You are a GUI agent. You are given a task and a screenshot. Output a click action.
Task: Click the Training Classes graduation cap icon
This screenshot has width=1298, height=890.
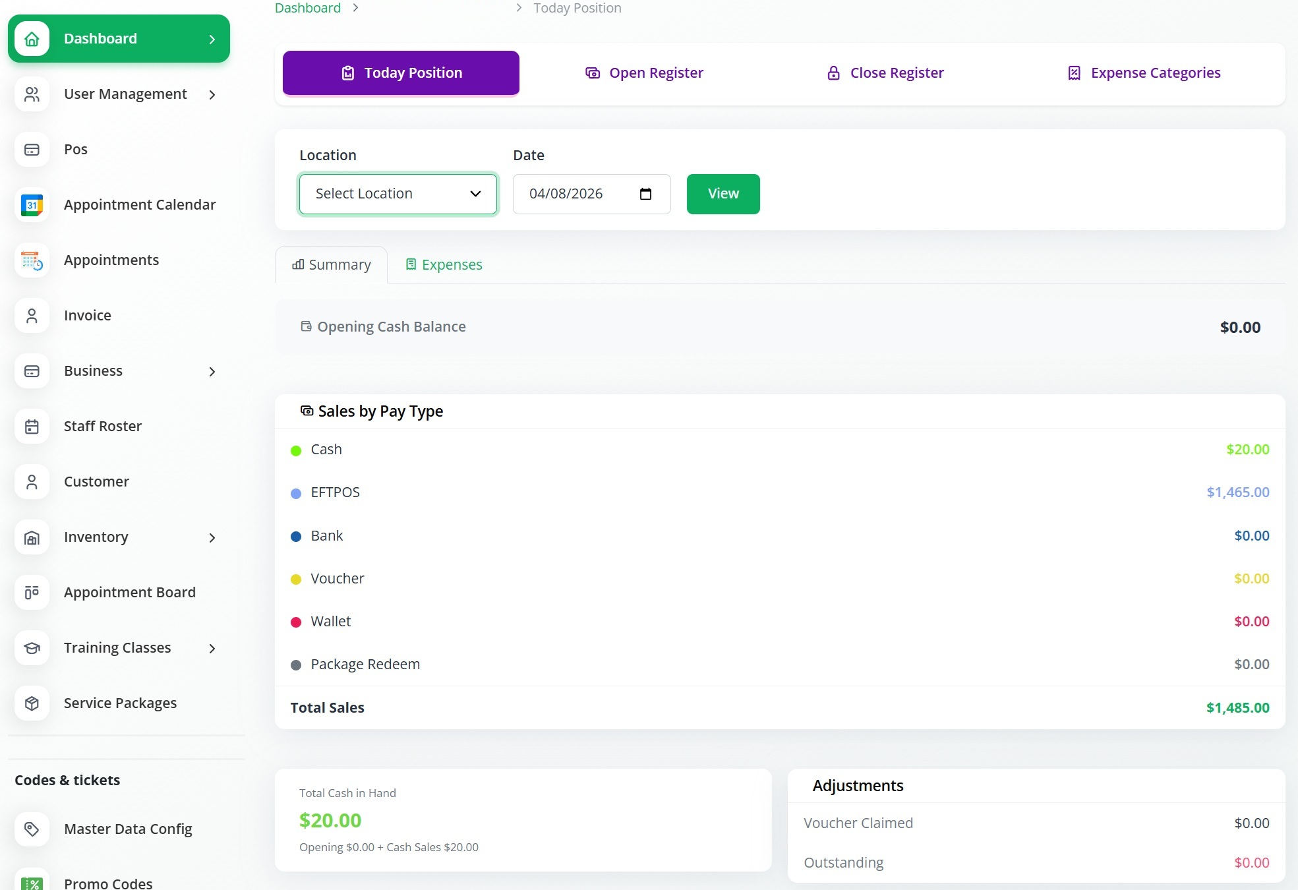pos(32,648)
